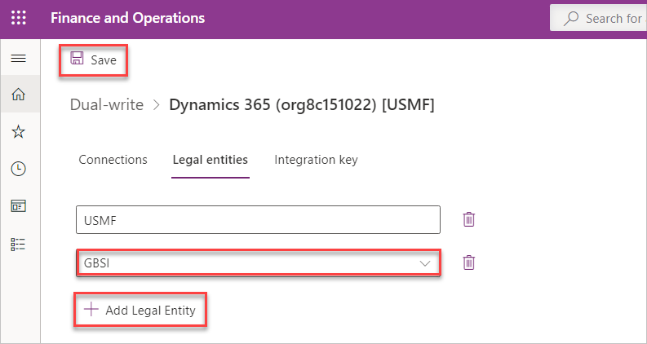
Task: Open Workspaces icon in sidebar
Action: [x=18, y=205]
